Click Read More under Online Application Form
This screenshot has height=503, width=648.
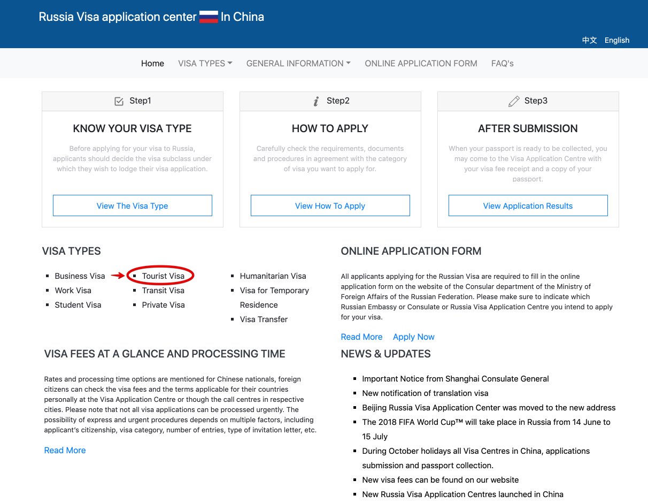(361, 337)
